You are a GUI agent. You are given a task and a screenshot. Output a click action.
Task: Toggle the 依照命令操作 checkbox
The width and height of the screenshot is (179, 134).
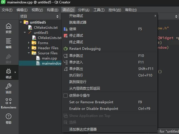click(x=66, y=96)
